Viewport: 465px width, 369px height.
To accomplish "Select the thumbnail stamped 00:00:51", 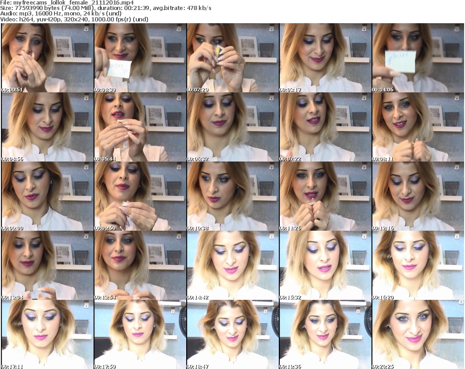I will coord(47,58).
